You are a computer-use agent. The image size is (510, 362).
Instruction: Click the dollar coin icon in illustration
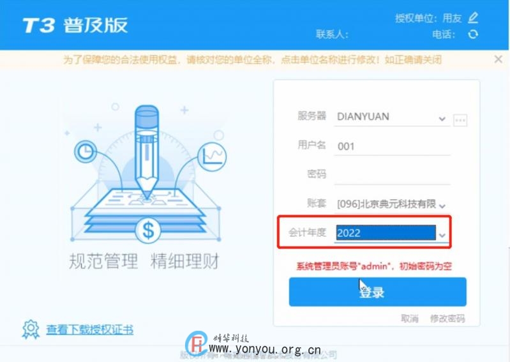point(148,230)
